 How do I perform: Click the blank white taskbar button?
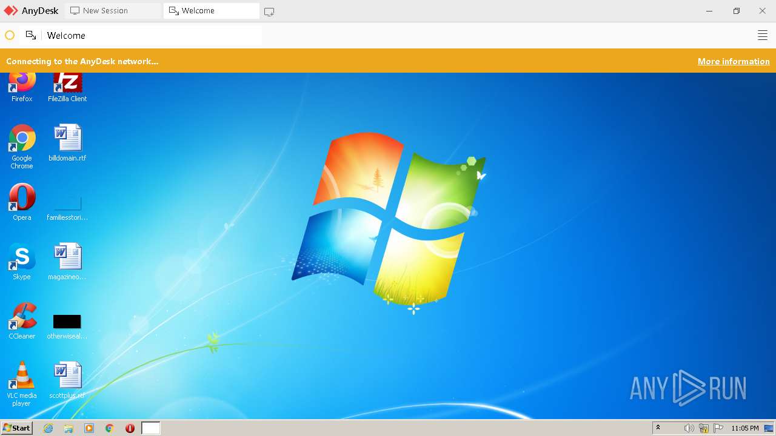(x=151, y=428)
